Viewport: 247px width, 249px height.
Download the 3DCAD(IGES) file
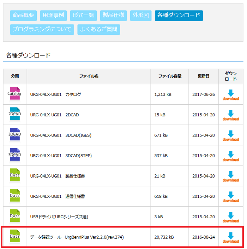[x=231, y=136]
